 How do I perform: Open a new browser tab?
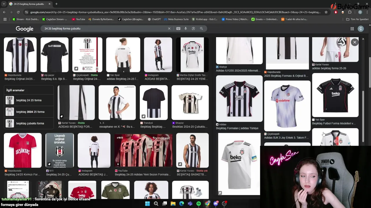(56, 4)
